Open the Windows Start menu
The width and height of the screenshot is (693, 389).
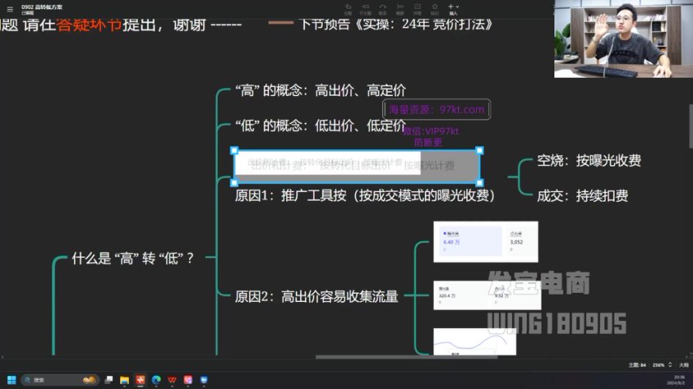[x=11, y=379]
